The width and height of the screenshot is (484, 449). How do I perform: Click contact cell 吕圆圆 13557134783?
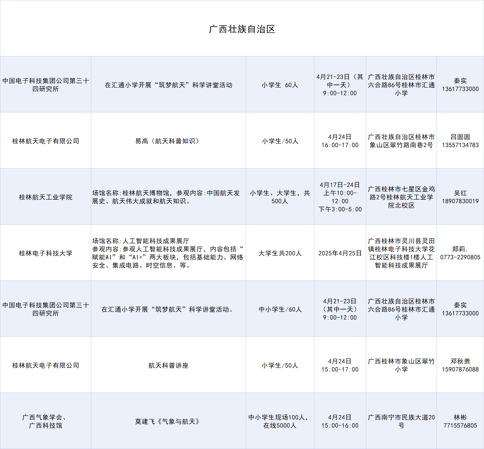(x=460, y=141)
